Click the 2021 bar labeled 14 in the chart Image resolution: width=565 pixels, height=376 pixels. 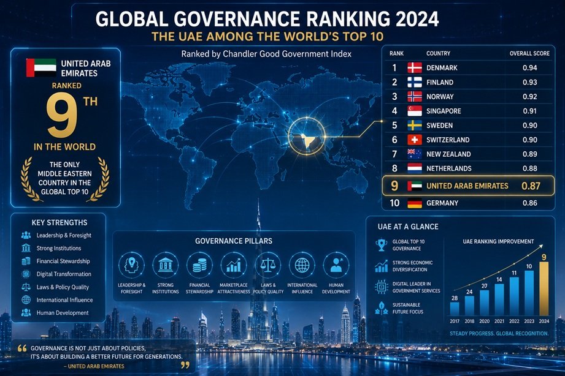click(499, 299)
